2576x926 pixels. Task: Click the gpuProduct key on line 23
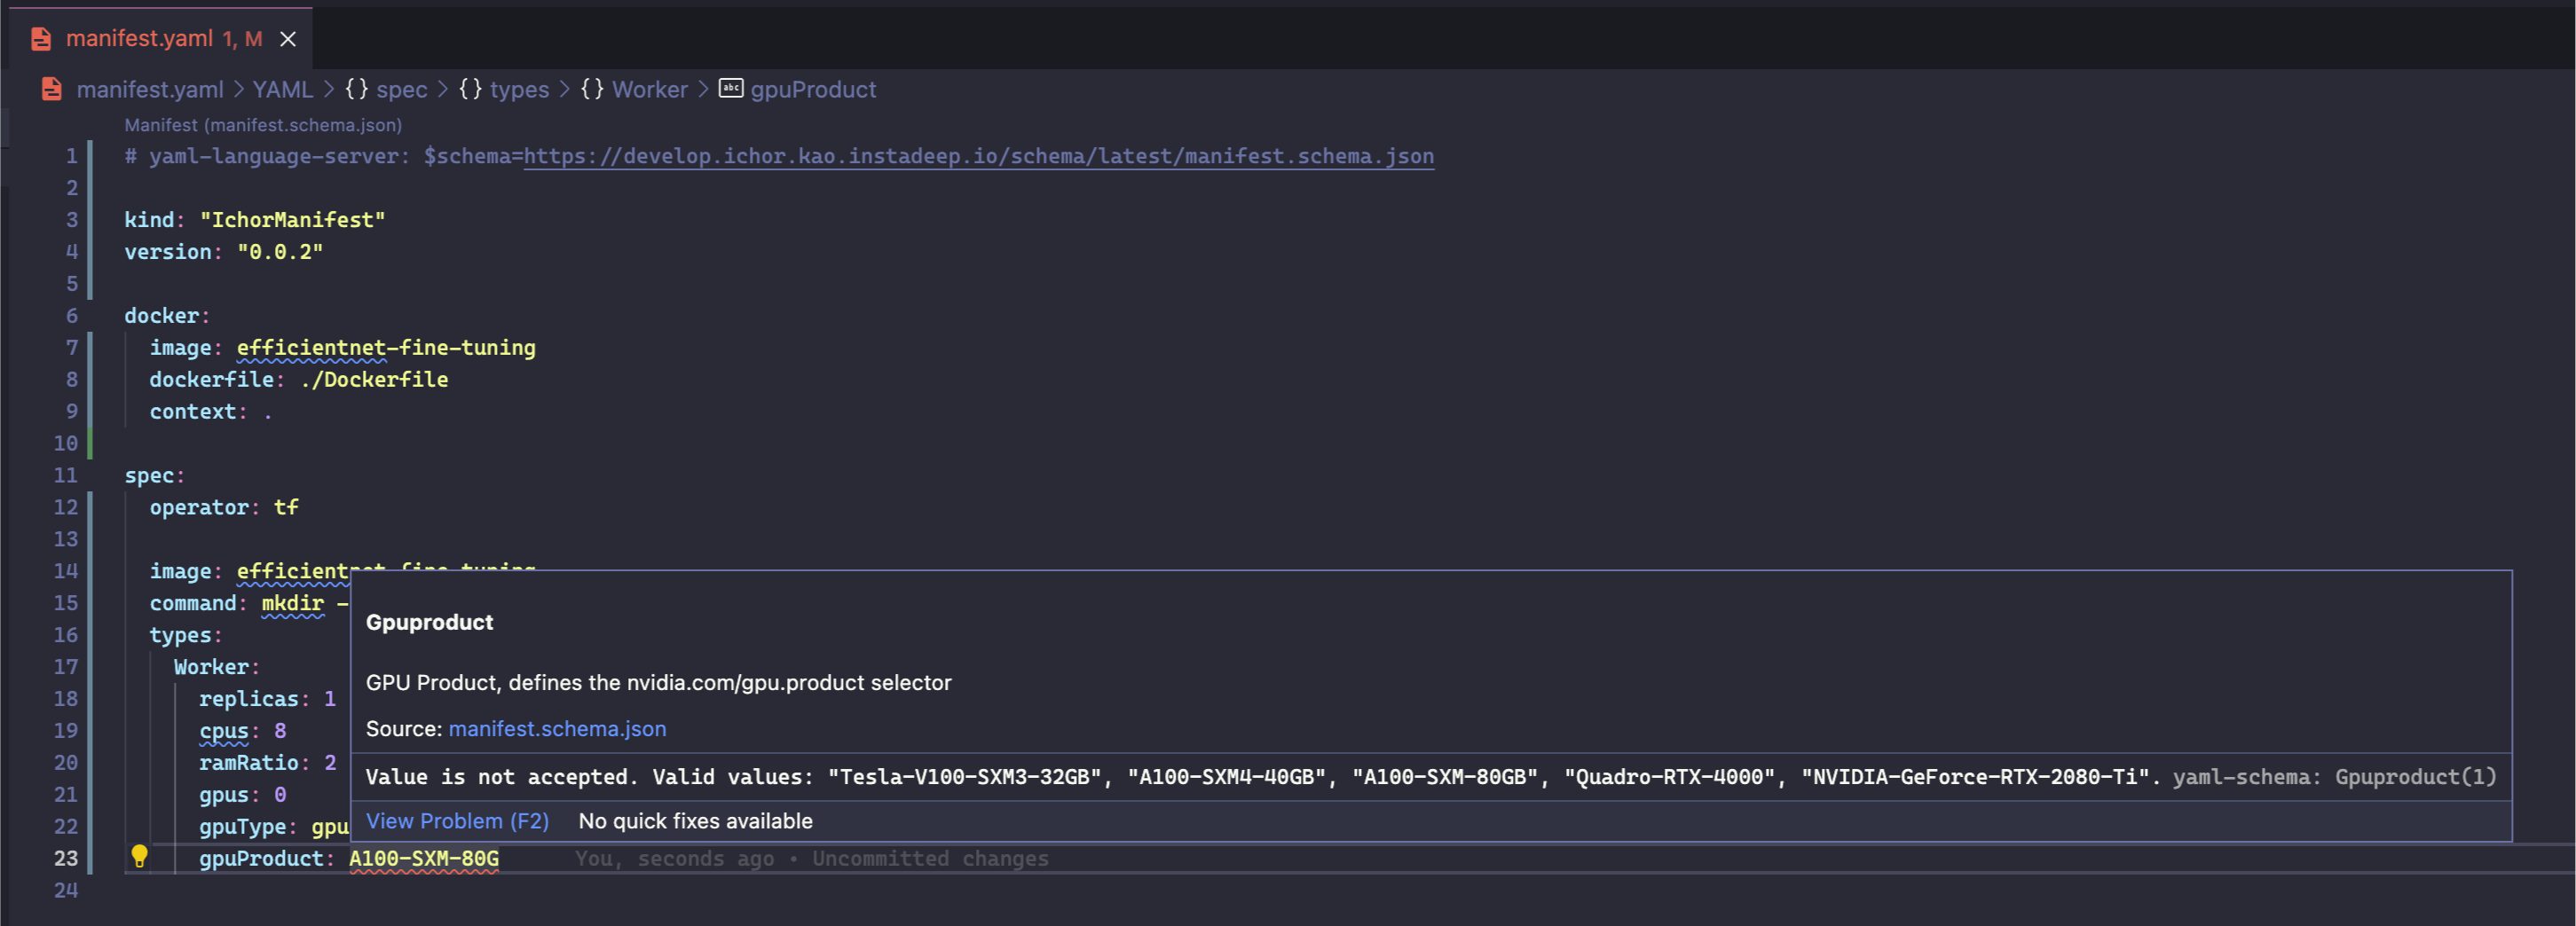point(261,858)
